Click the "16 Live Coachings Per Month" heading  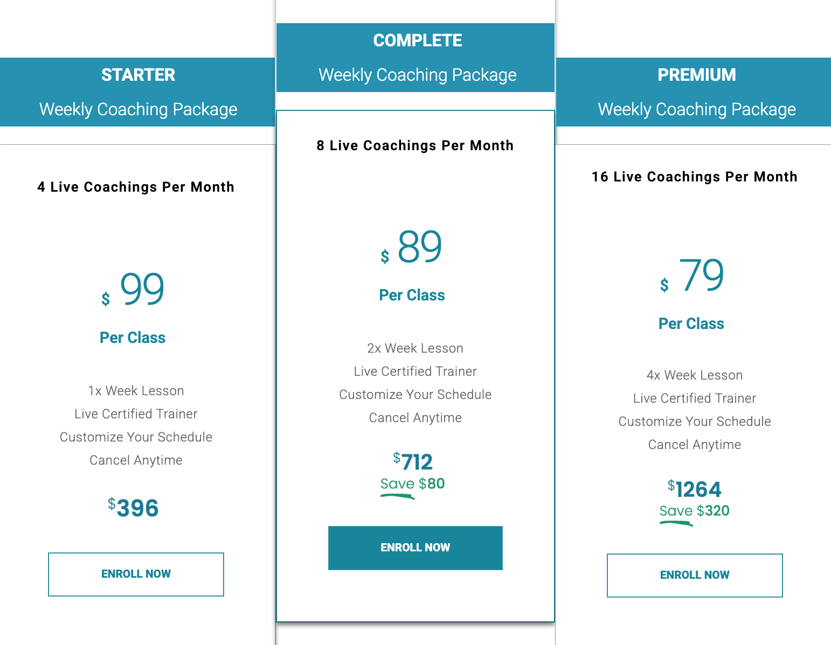(694, 177)
